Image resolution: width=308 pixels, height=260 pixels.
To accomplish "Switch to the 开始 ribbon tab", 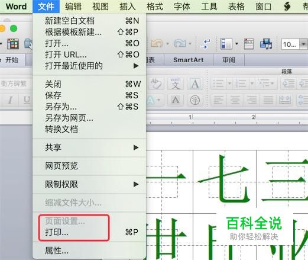I will pos(12,60).
